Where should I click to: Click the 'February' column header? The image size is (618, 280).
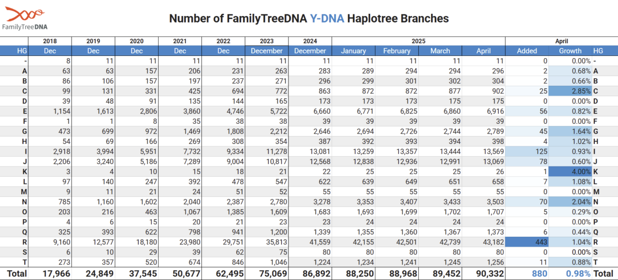[397, 51]
